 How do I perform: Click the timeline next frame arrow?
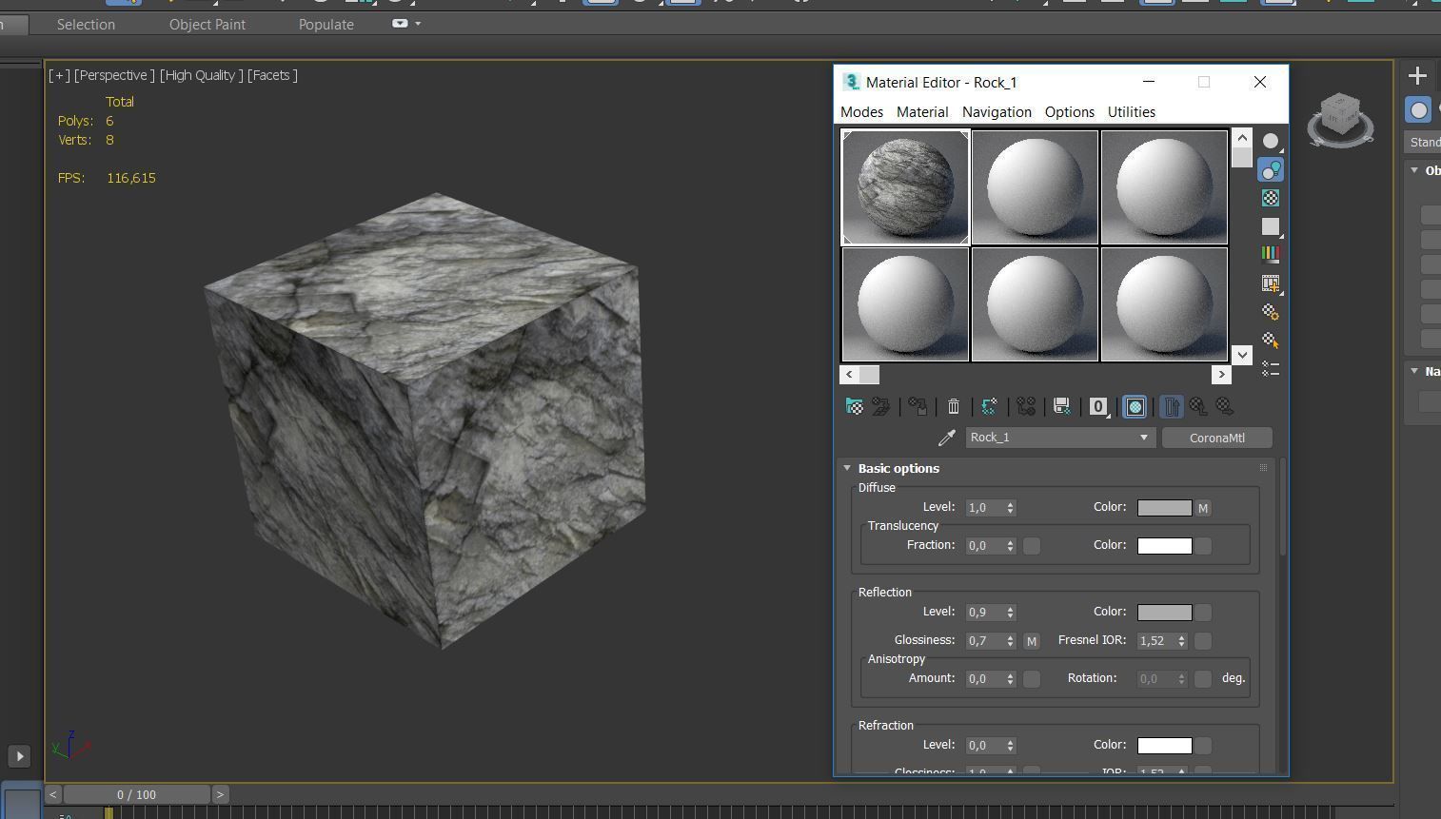coord(220,794)
